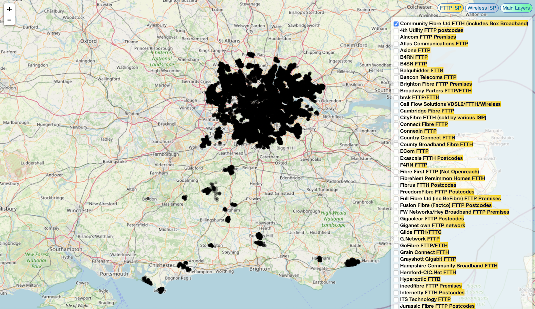Click the Cambridge Fibre FTTP label
535x309 pixels.
click(x=427, y=111)
